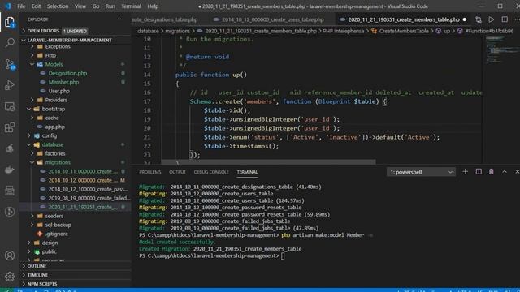
Task: Open the Search view in activity bar
Action: point(10,43)
